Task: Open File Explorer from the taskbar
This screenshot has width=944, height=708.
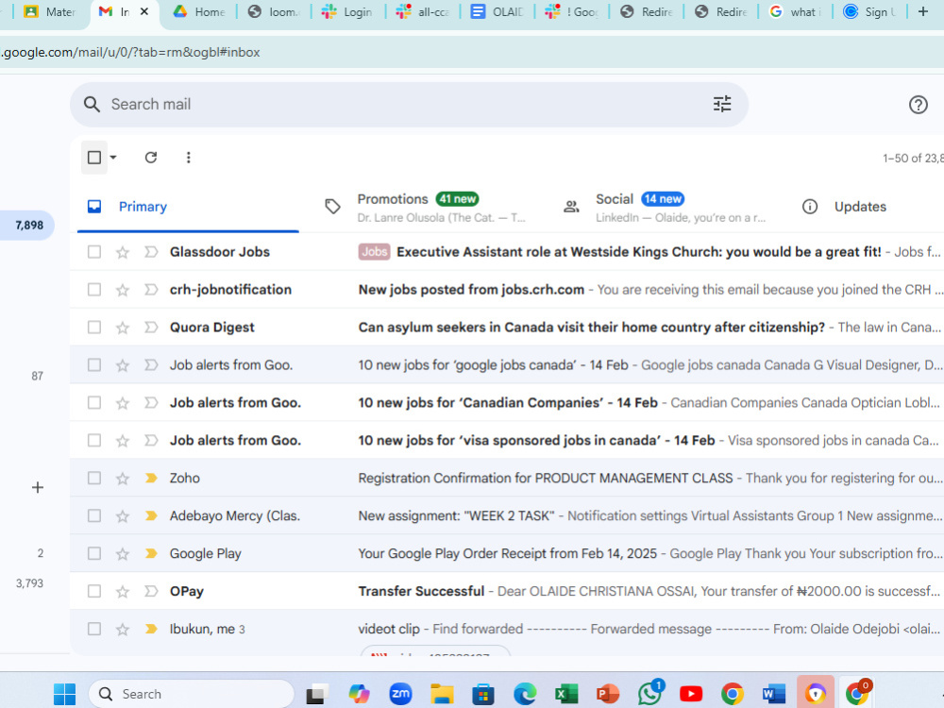Action: click(442, 694)
